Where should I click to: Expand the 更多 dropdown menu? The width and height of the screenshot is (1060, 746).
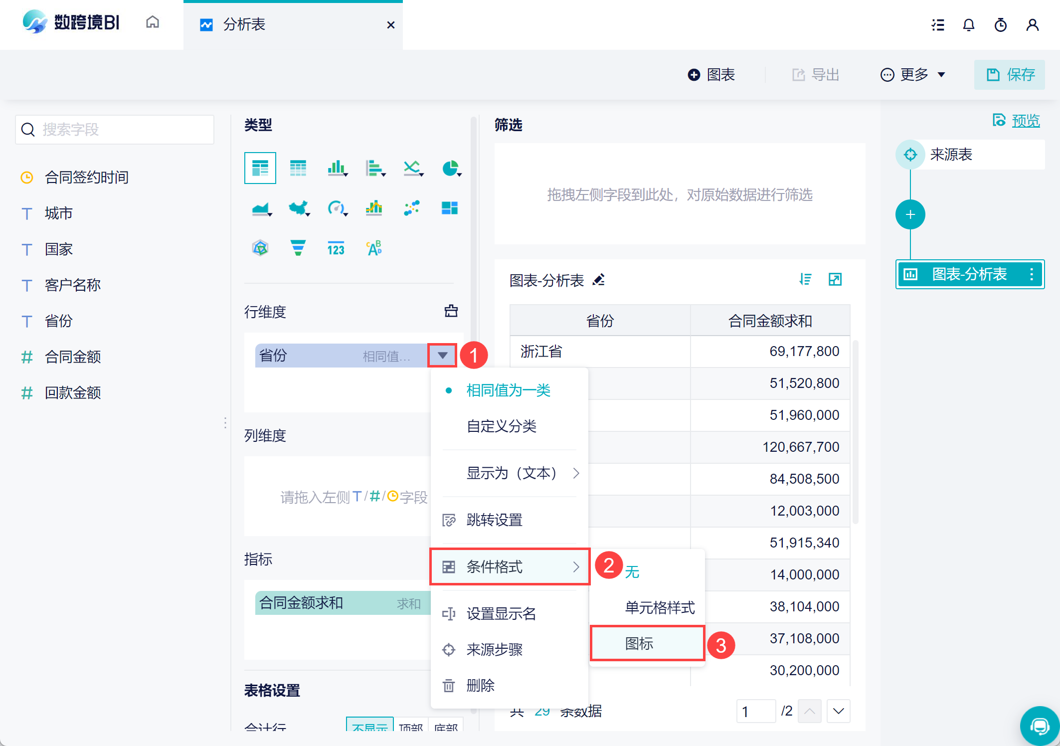click(x=913, y=75)
